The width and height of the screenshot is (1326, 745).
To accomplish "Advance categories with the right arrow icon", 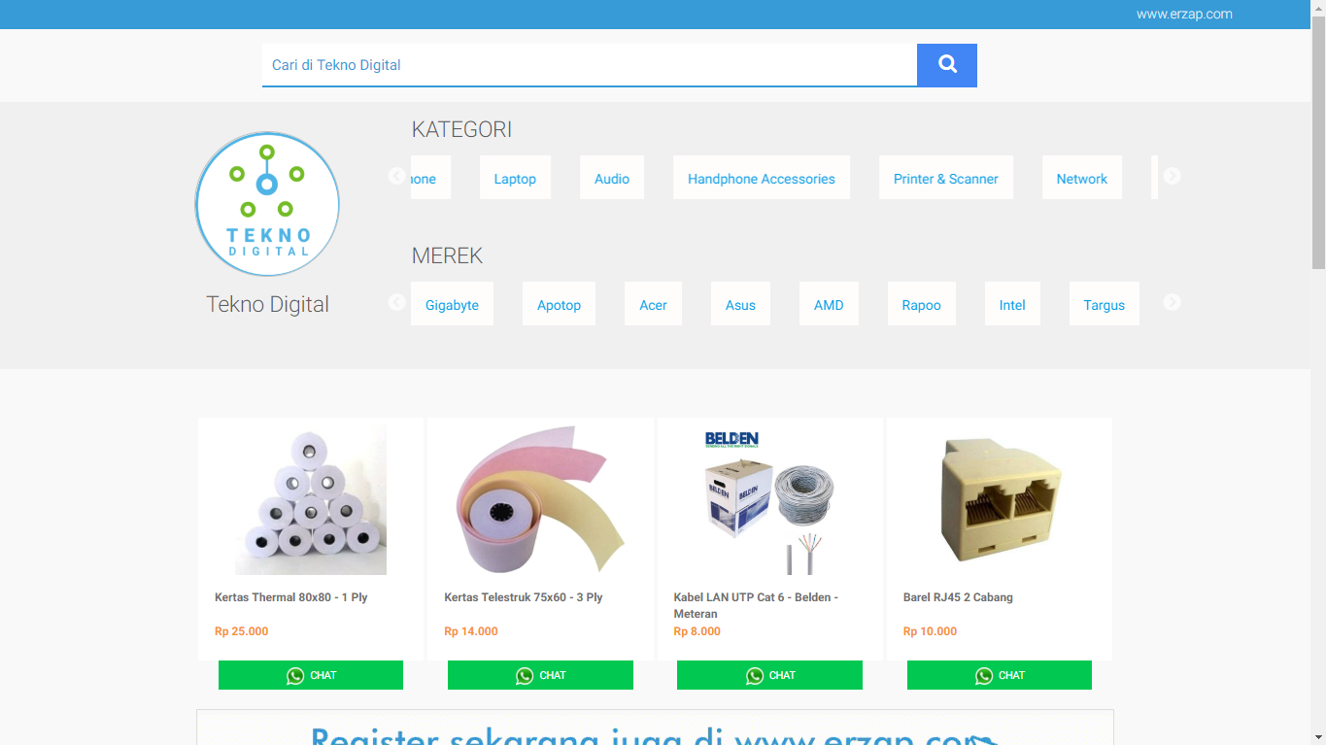I will pyautogui.click(x=1173, y=176).
